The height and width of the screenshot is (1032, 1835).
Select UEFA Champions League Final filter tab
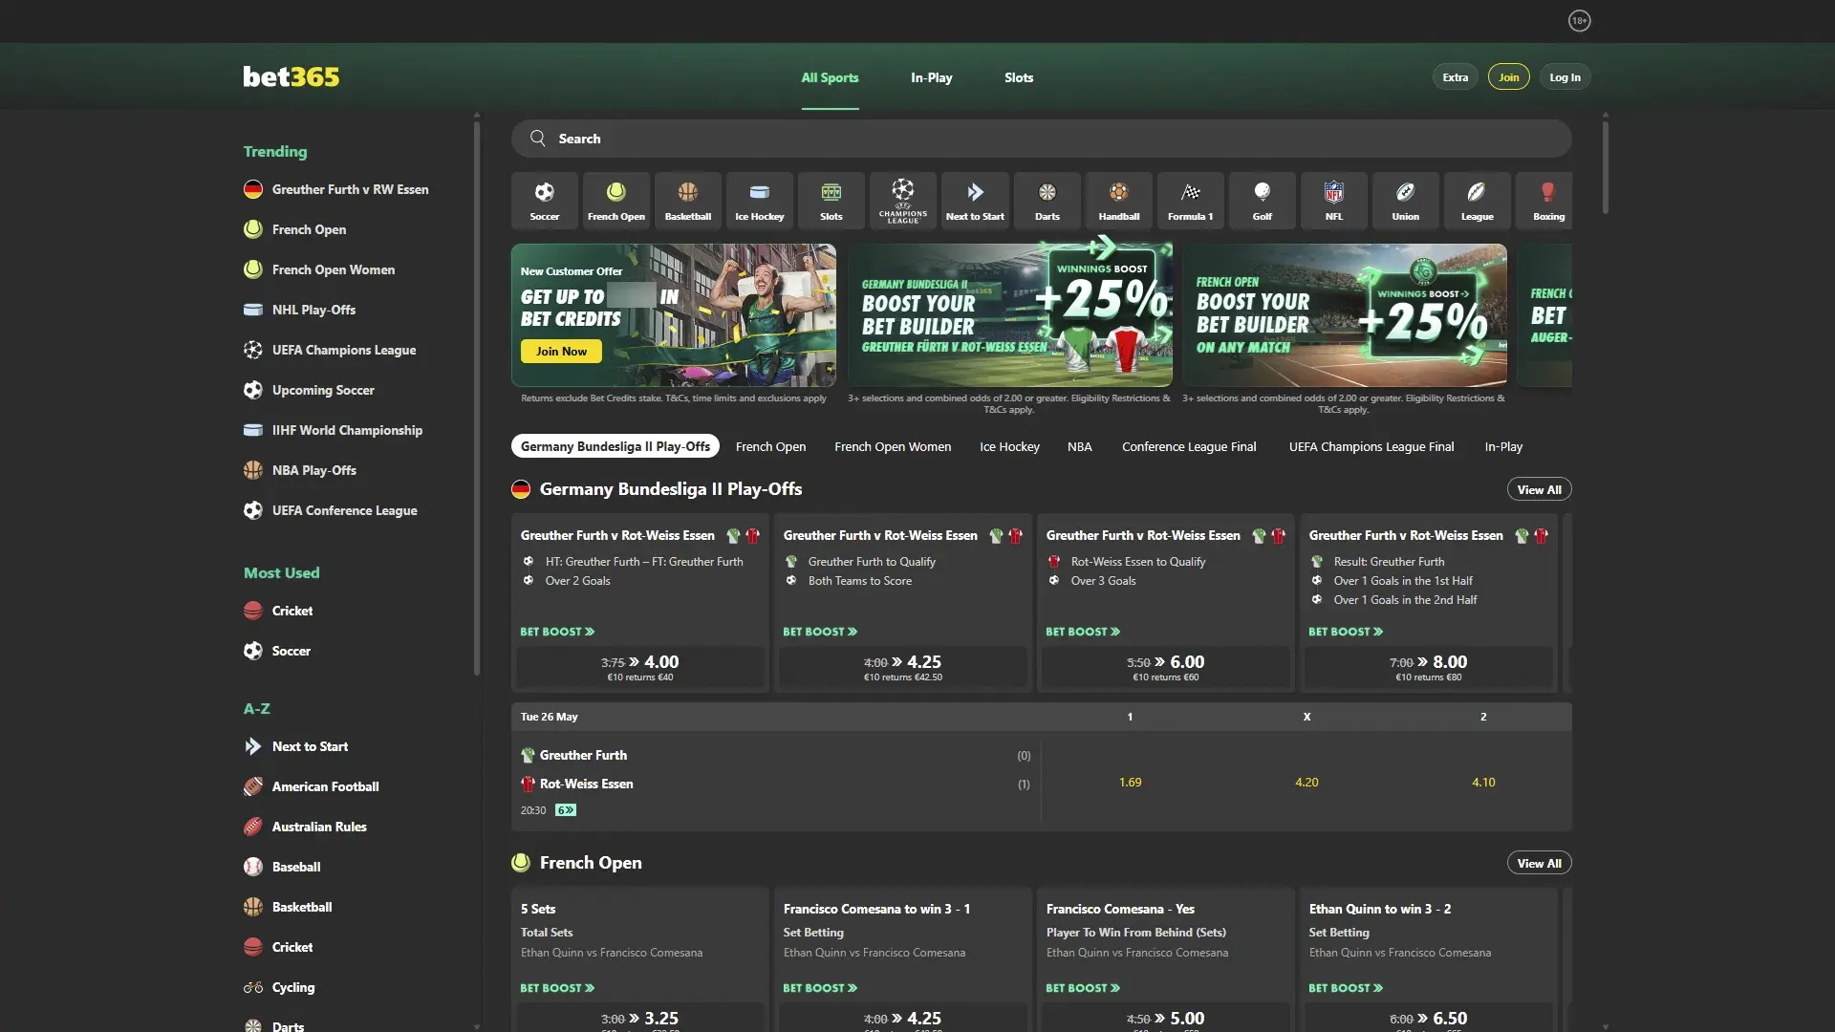click(1371, 446)
